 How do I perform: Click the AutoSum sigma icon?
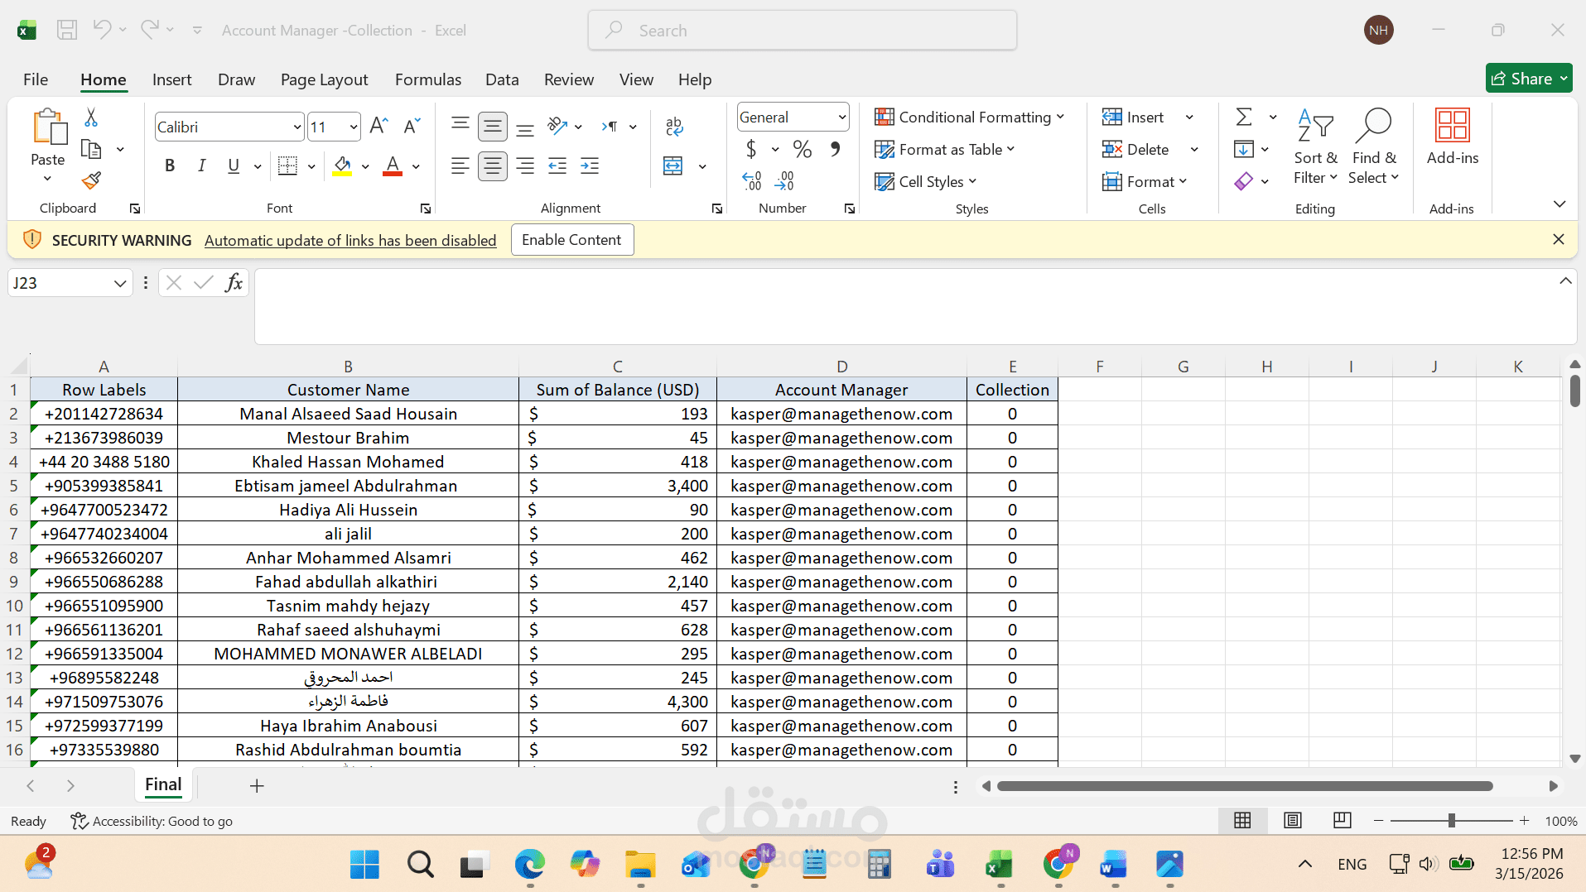tap(1244, 117)
